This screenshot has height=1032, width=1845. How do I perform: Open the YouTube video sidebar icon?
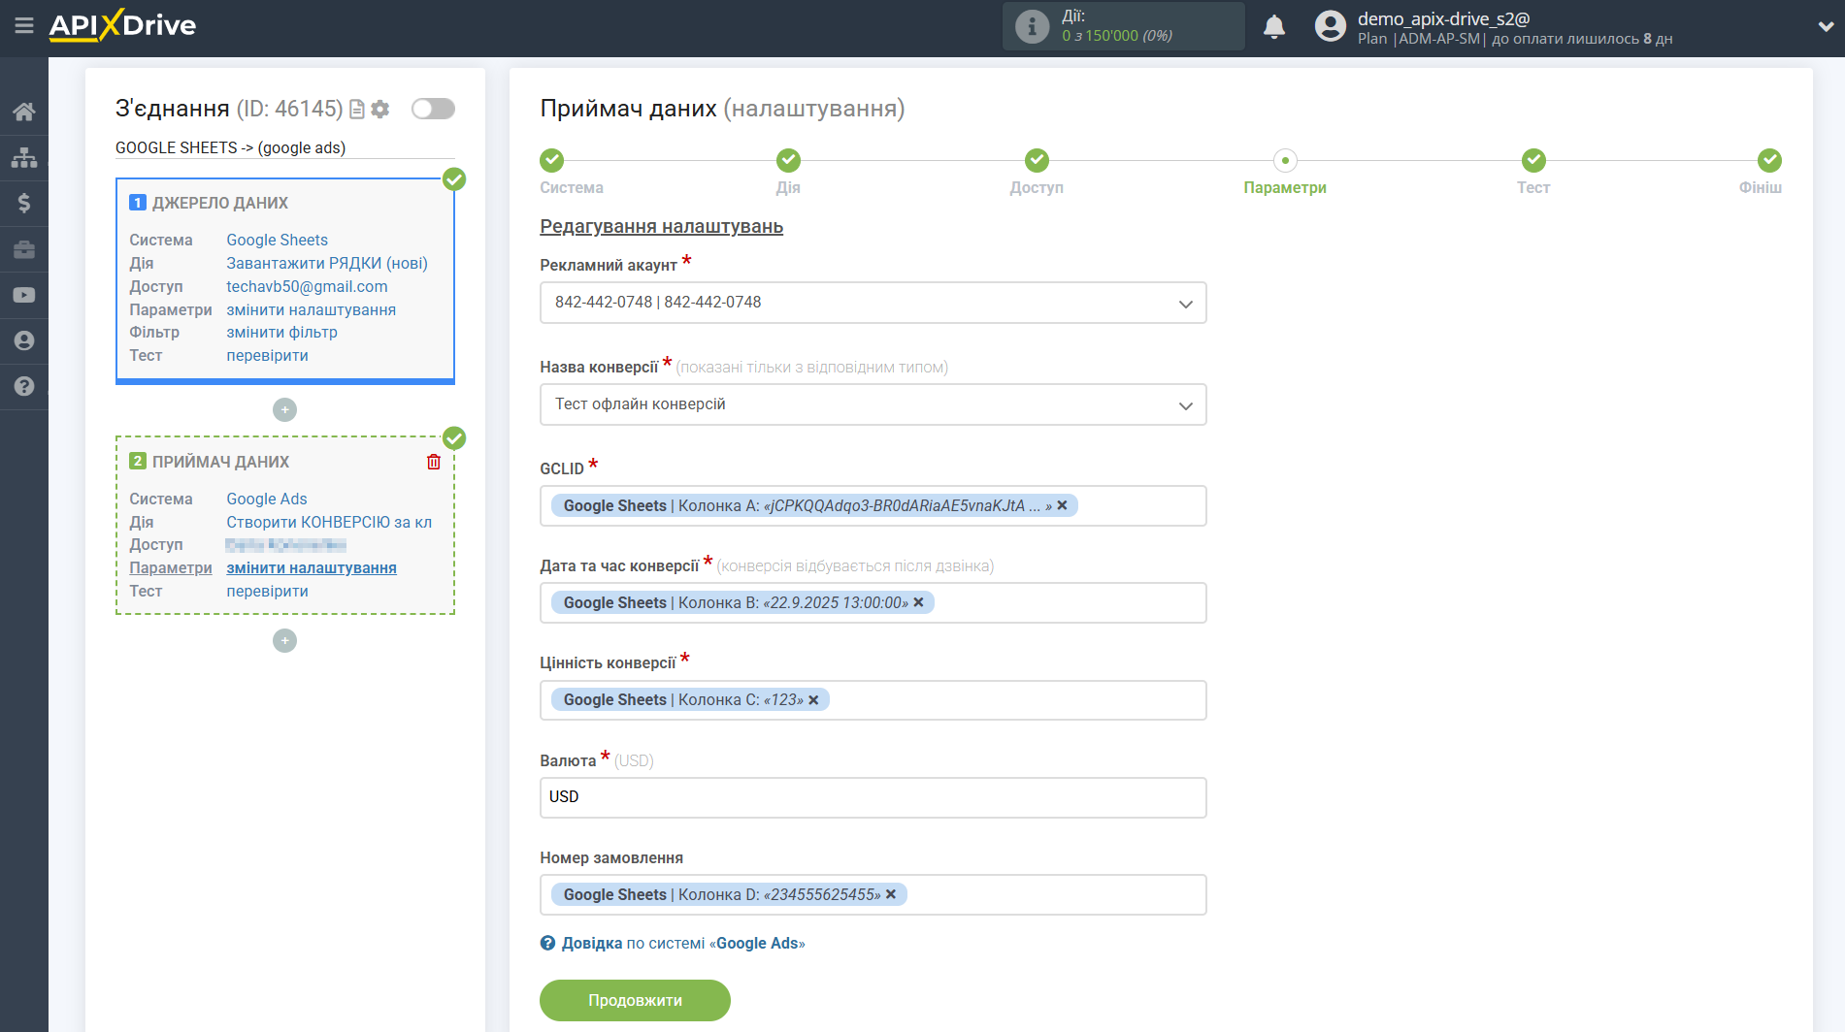(23, 295)
